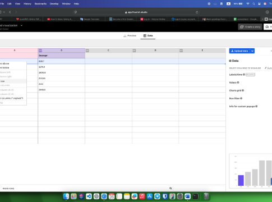Screen dimensions: 272x202
Task: Click the Upload data button
Action: click(239, 51)
